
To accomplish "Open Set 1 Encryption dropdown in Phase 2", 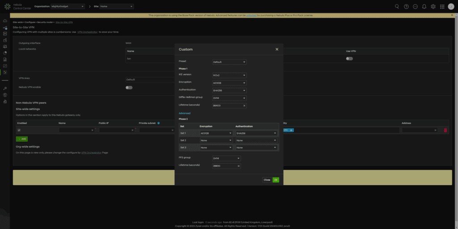I will pyautogui.click(x=216, y=133).
